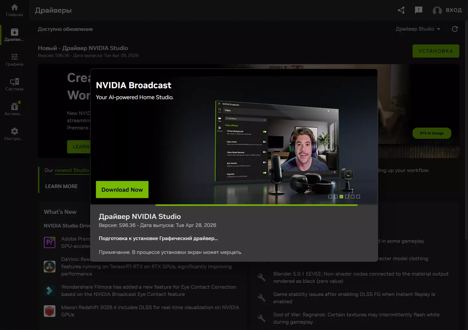Click wrench icon beside God of War issue
Image resolution: width=468 pixels, height=330 pixels.
[261, 318]
